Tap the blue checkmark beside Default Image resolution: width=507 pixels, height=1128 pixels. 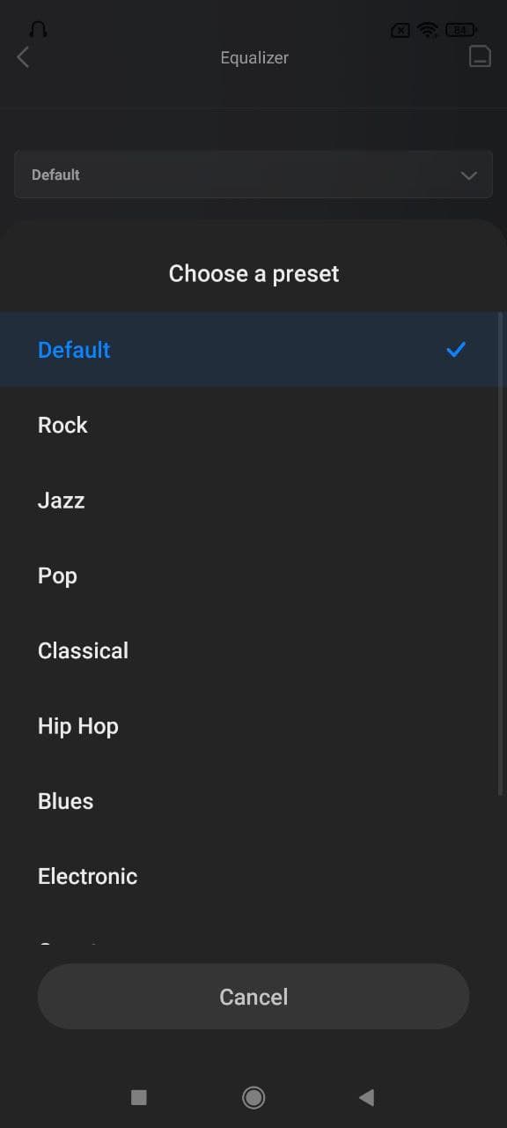(x=456, y=350)
